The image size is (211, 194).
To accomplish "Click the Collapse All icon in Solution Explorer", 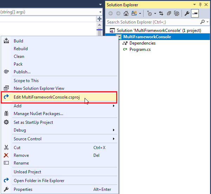I will [x=169, y=14].
